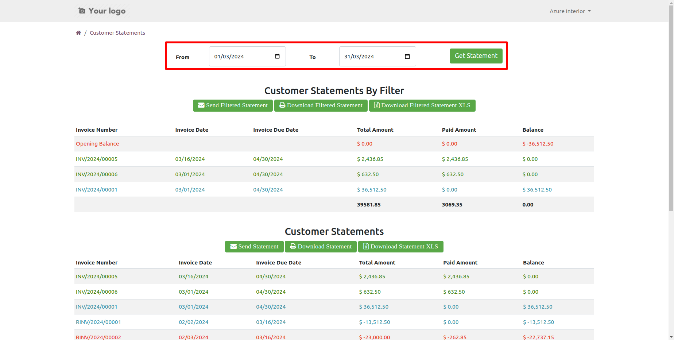Screen dimensions: 674x340
Task: Click invoice date 02/02/2024
Action: (x=193, y=322)
